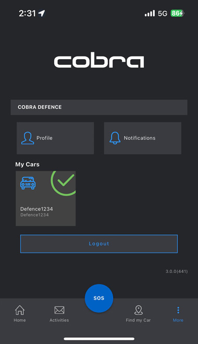Viewport: 198px width, 344px height.
Task: Select the blue car icon in My Cars
Action: [28, 183]
